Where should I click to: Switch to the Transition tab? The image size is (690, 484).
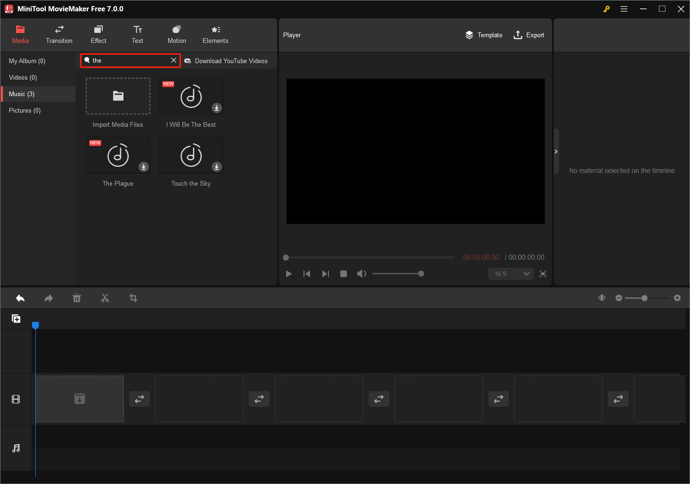(59, 35)
